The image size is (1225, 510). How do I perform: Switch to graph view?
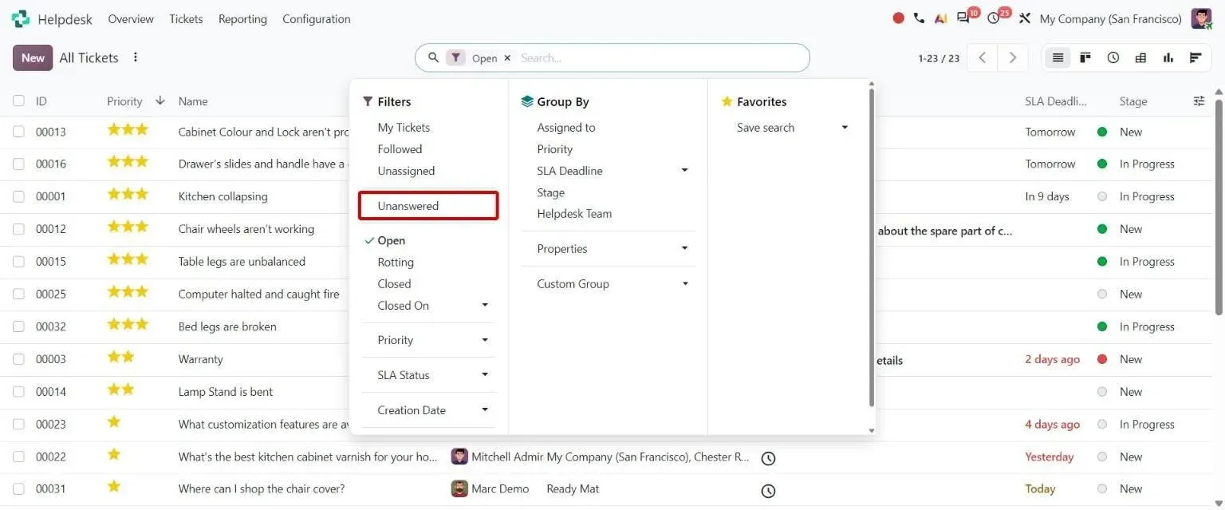1168,57
